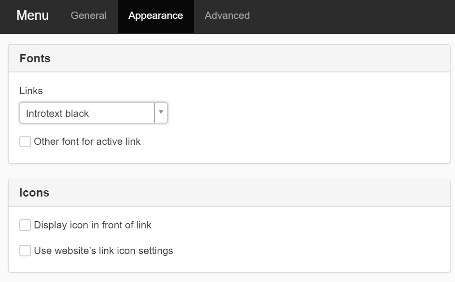
Task: Switch to the General tab
Action: pyautogui.click(x=88, y=16)
